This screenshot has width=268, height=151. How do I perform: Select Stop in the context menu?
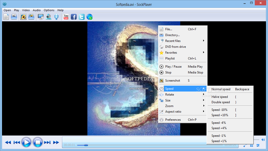(183, 72)
